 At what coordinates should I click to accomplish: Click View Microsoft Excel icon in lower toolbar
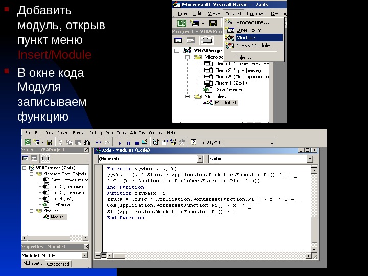28,142
